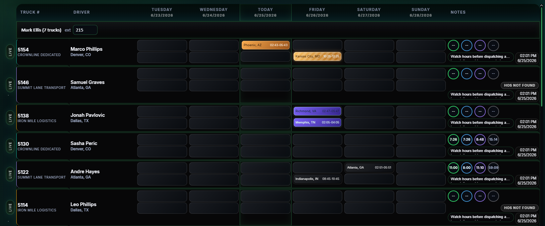Click IRON MILE LOGISTICS under truck 5138

pos(37,121)
